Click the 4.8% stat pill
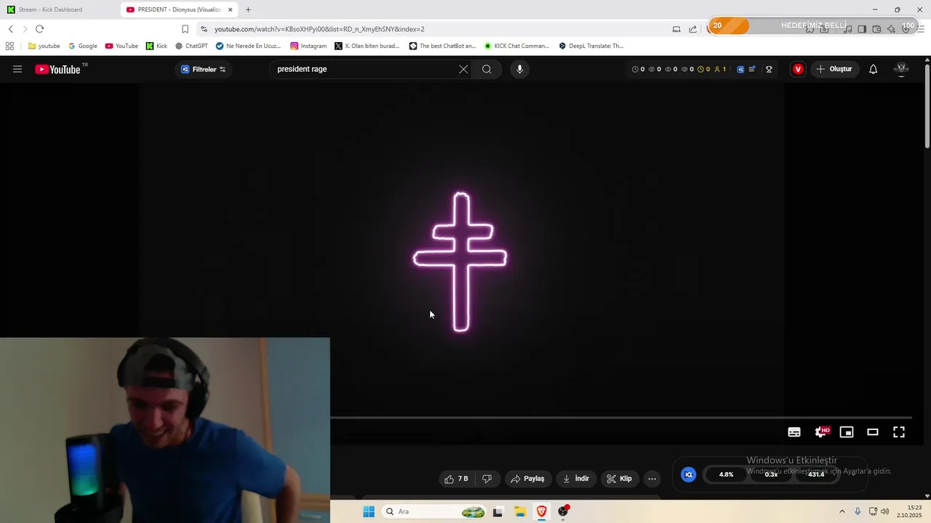Viewport: 931px width, 523px height. click(726, 474)
